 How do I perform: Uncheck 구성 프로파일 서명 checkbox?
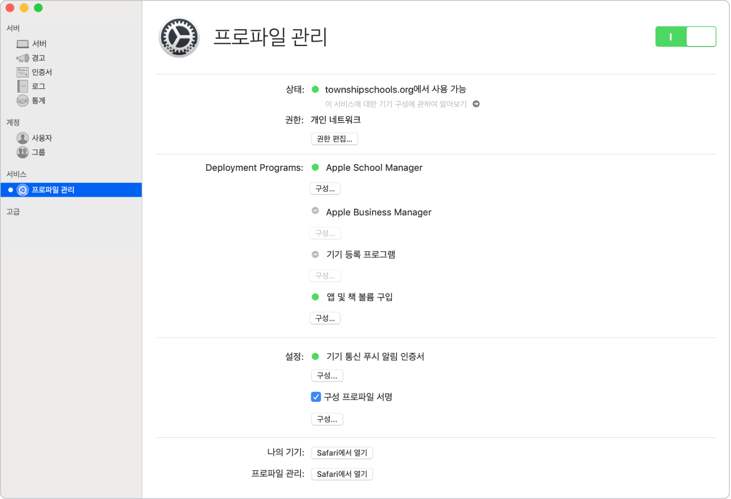(x=316, y=397)
